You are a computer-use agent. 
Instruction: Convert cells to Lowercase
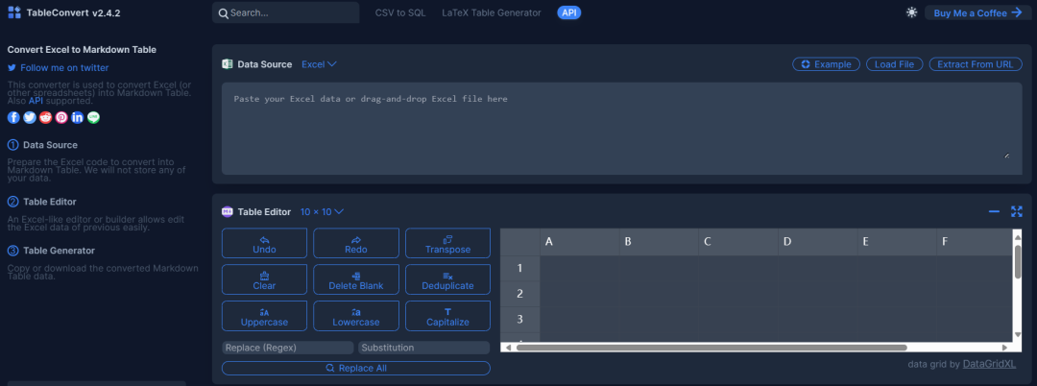click(356, 316)
